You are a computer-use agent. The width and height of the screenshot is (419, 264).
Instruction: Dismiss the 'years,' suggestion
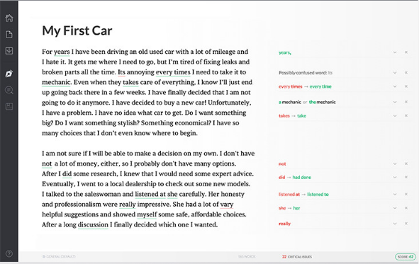pyautogui.click(x=406, y=52)
